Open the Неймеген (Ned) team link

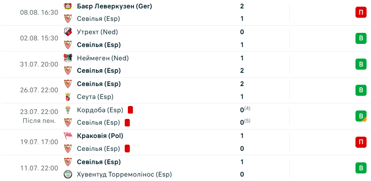click(103, 58)
